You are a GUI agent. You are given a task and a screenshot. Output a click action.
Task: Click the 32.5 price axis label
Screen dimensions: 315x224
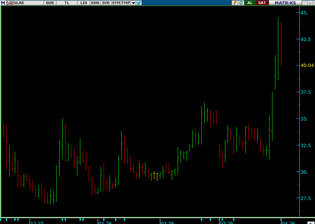305,145
